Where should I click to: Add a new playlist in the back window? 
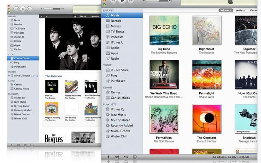click(12, 145)
